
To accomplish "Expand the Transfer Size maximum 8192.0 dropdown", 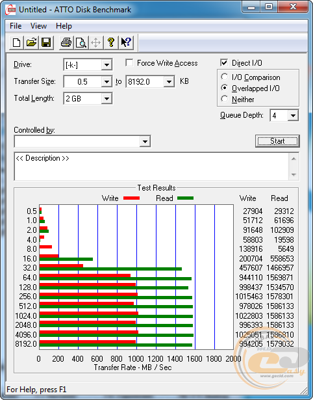I will pos(169,82).
